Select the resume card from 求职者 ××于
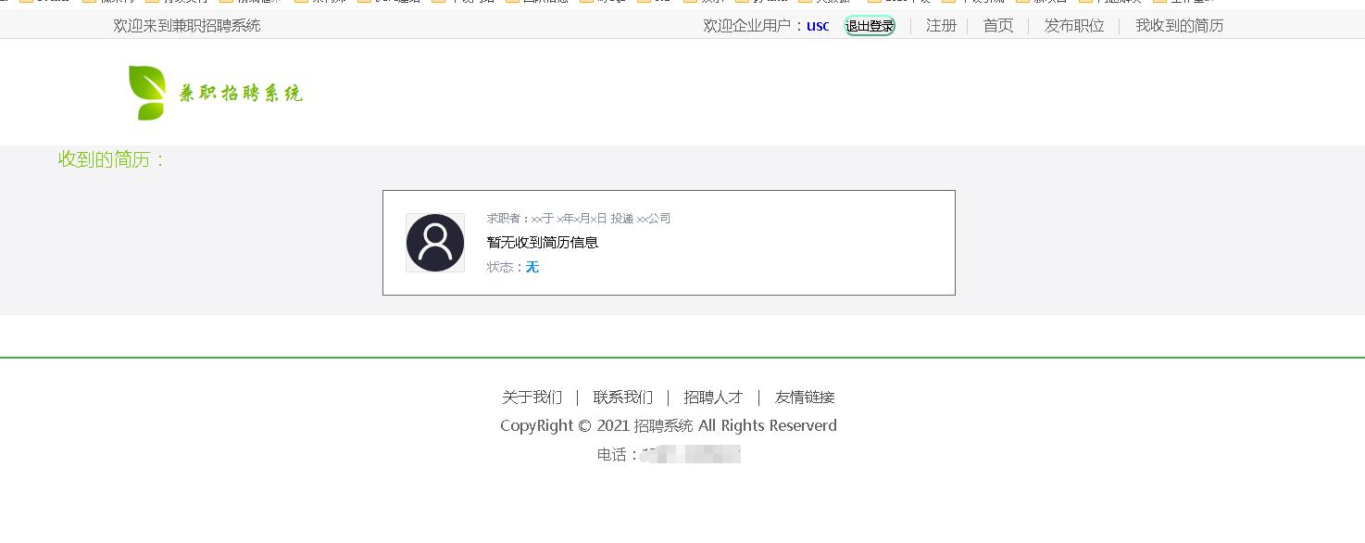The width and height of the screenshot is (1365, 543). pos(669,243)
